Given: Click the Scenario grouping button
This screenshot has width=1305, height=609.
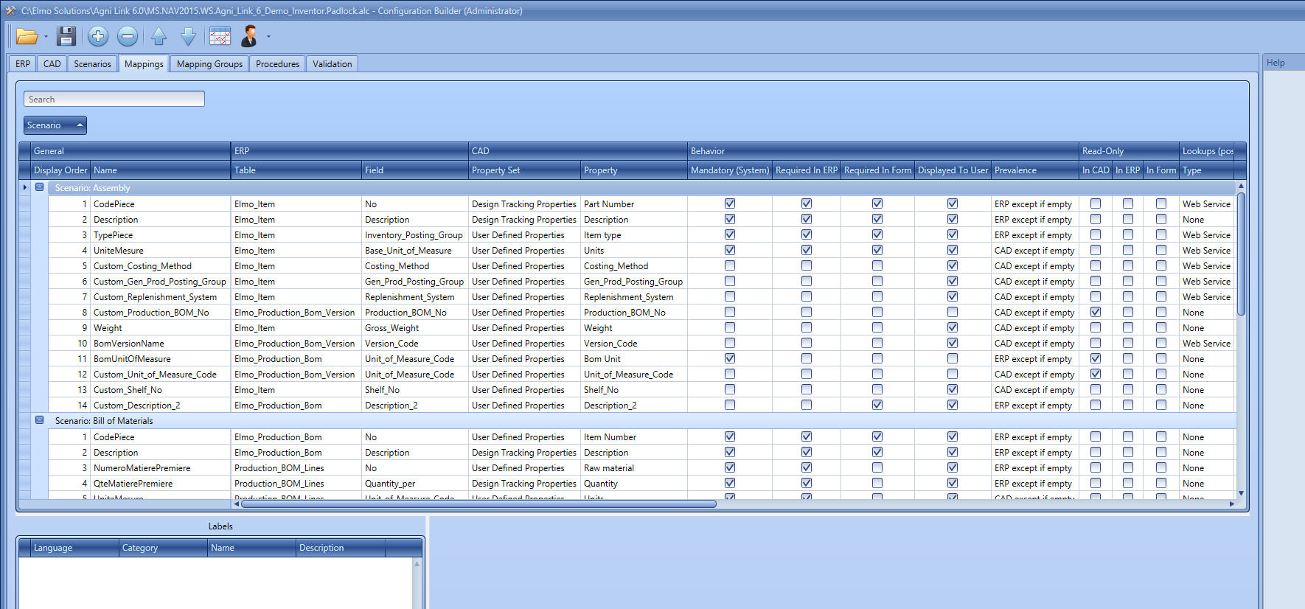Looking at the screenshot, I should coord(55,125).
